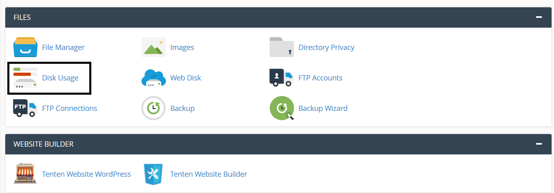Viewport: 554px width, 193px height.
Task: Collapse the WEBSITE BUILDER section
Action: [539, 144]
